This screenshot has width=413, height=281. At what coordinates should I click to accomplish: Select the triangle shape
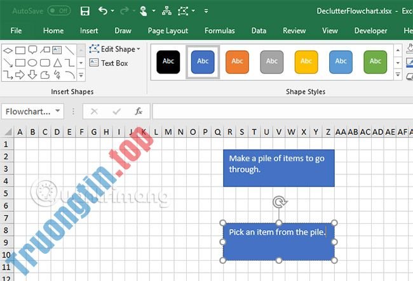tap(57, 63)
